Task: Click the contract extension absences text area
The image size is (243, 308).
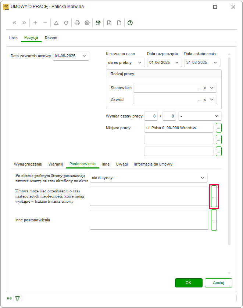Action: (x=149, y=196)
